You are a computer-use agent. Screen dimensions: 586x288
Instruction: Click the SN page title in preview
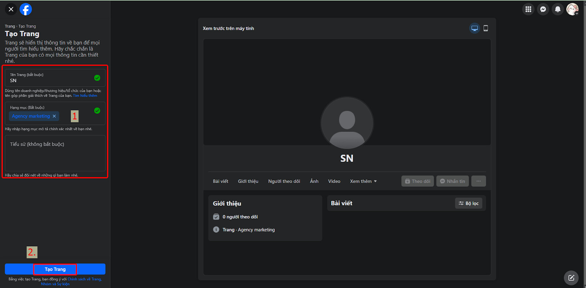click(347, 158)
